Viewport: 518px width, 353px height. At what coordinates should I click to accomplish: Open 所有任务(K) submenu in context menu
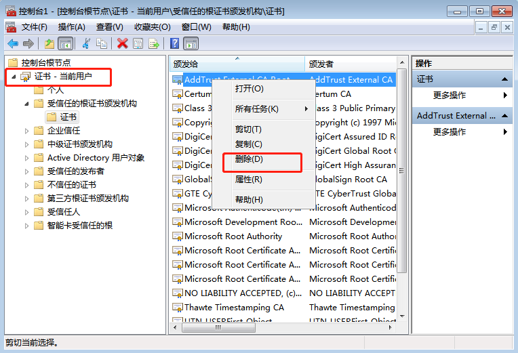tap(258, 108)
